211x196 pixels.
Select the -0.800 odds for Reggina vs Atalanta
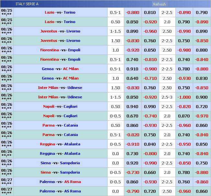coord(150,153)
